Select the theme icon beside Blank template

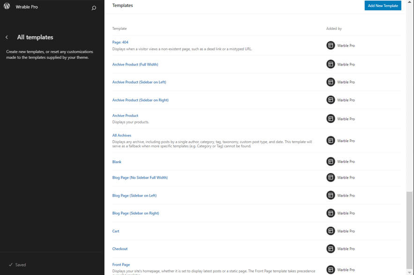point(330,161)
